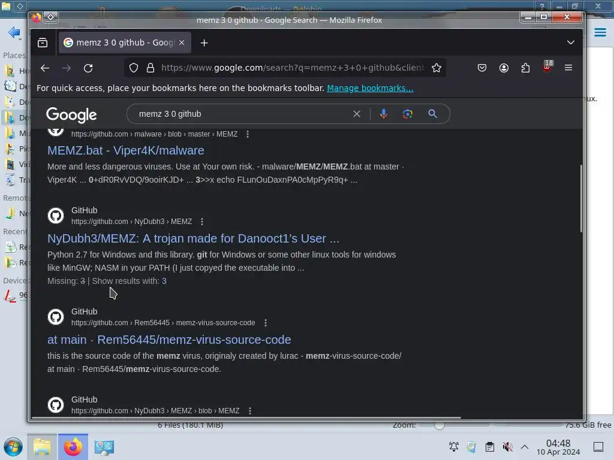Submit search with magnifier icon
This screenshot has height=460, width=614.
pyautogui.click(x=432, y=114)
